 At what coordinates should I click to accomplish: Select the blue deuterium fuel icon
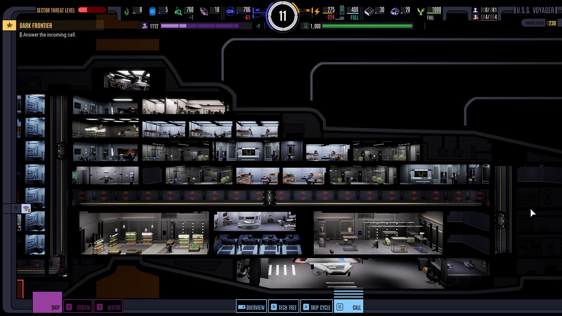point(230,11)
